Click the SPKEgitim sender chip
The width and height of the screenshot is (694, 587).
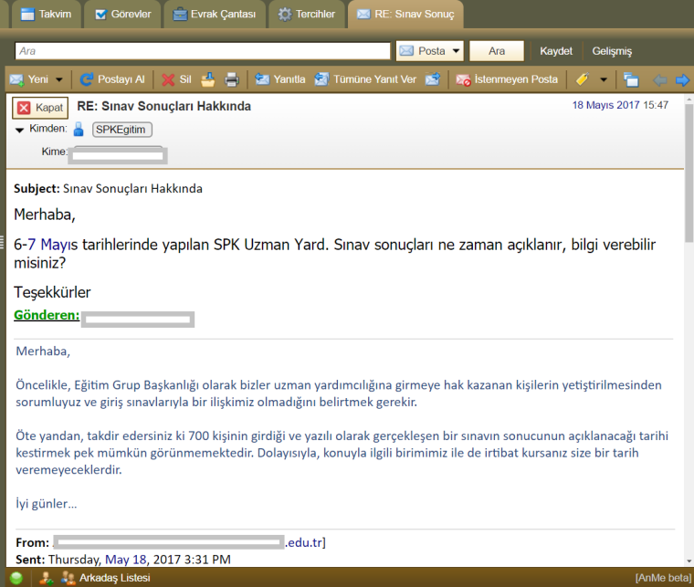122,130
